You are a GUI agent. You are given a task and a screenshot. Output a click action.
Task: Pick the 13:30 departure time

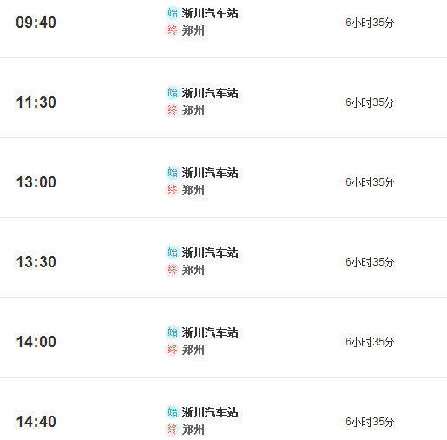(x=36, y=262)
